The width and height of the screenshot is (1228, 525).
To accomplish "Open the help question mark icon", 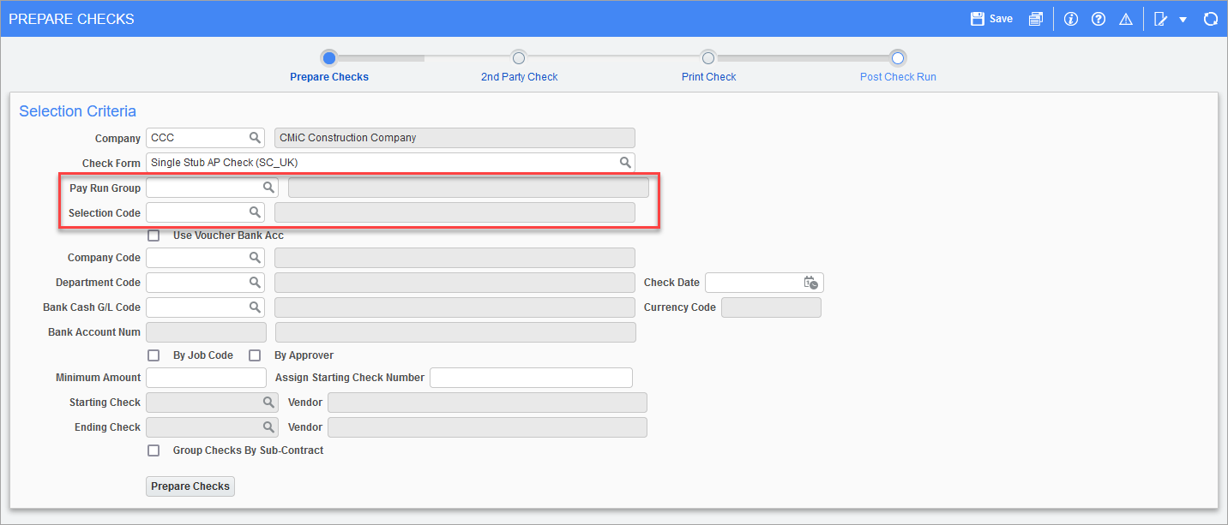I will (x=1099, y=18).
